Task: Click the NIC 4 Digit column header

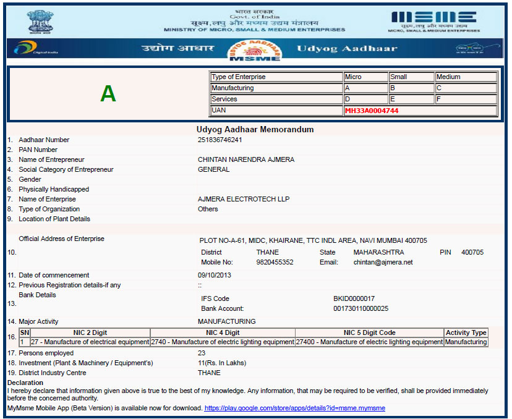Action: (x=223, y=332)
